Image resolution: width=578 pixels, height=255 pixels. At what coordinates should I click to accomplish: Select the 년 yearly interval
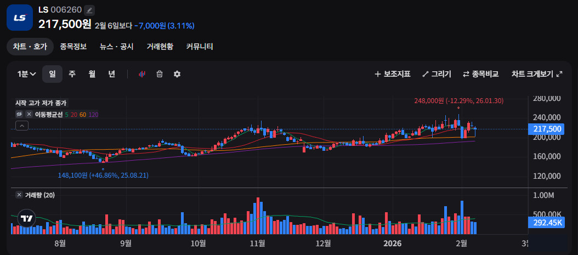coord(111,74)
